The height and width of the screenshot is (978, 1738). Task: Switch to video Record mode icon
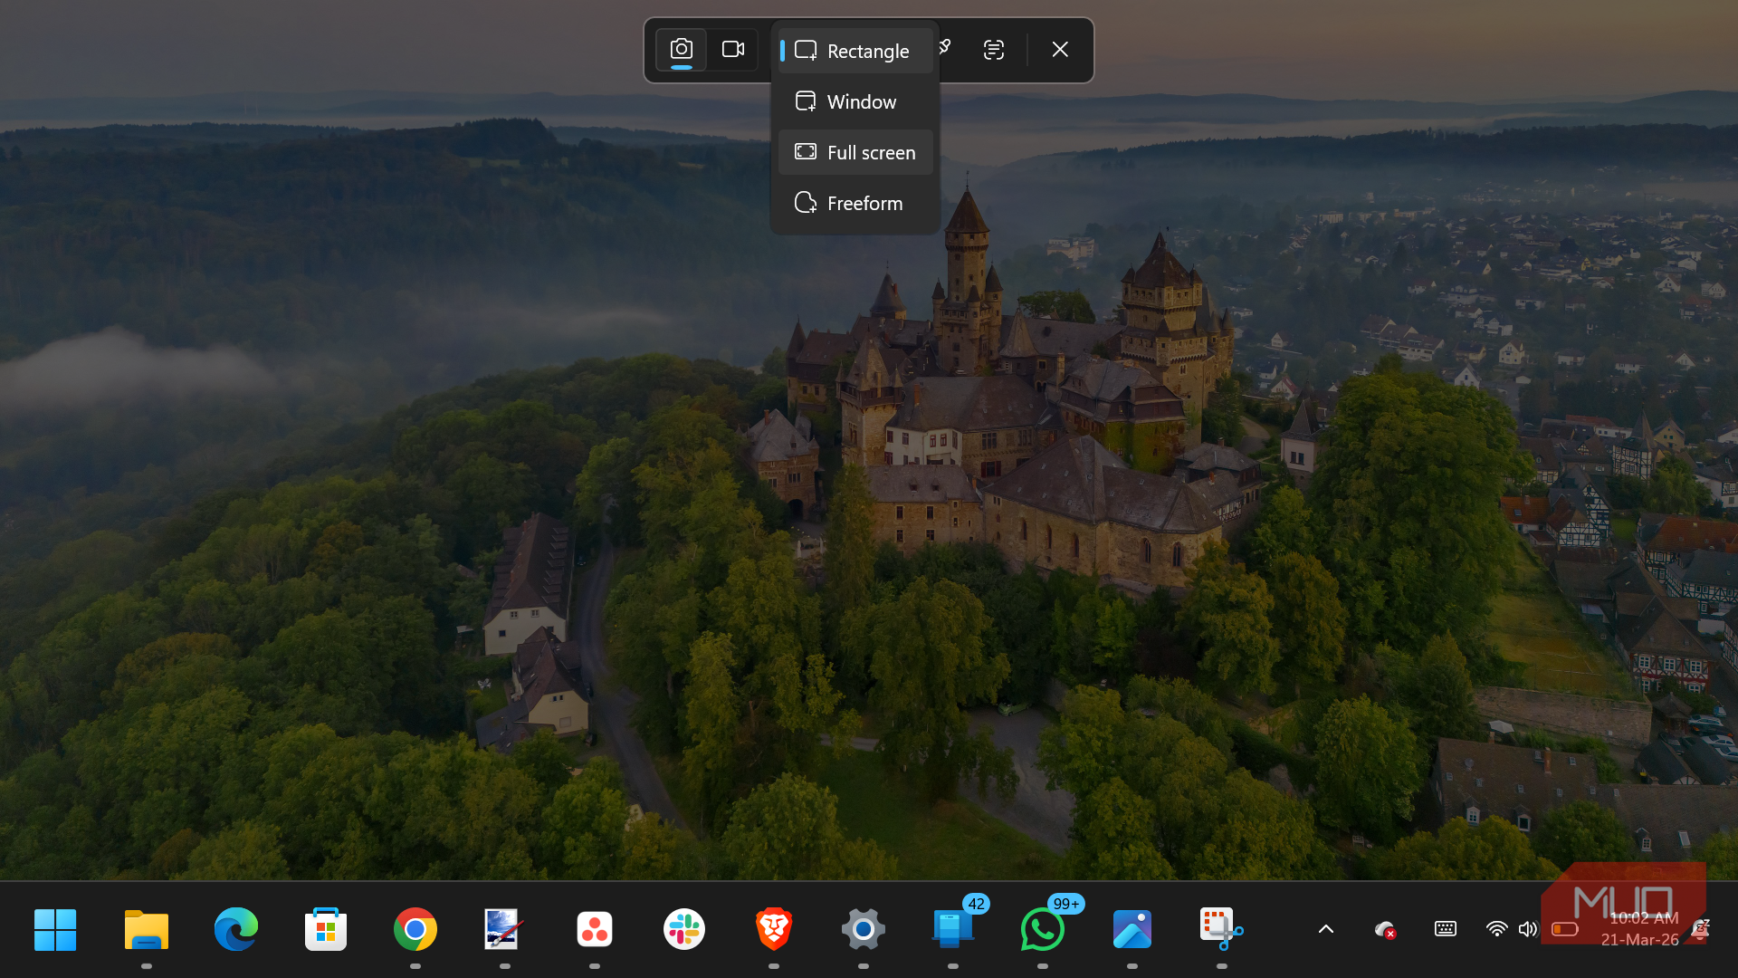pyautogui.click(x=732, y=49)
